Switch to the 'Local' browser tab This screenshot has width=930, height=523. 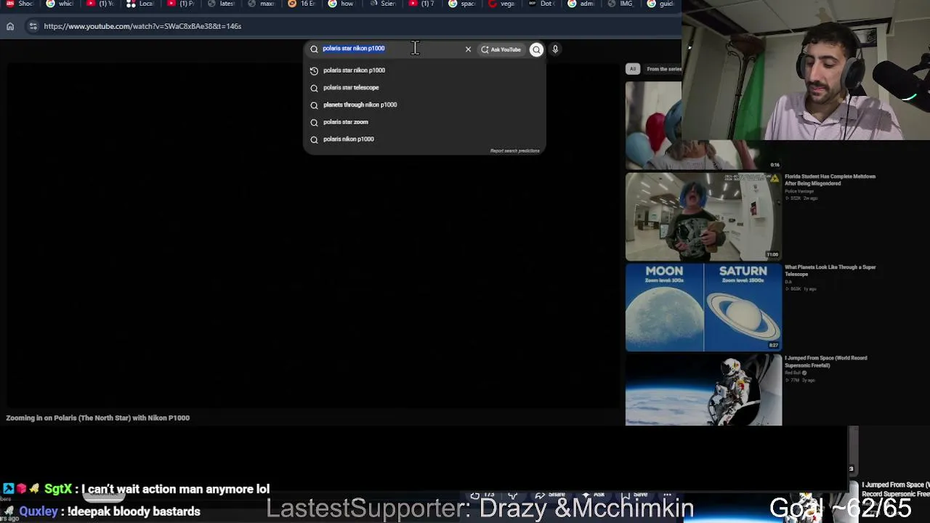click(140, 4)
